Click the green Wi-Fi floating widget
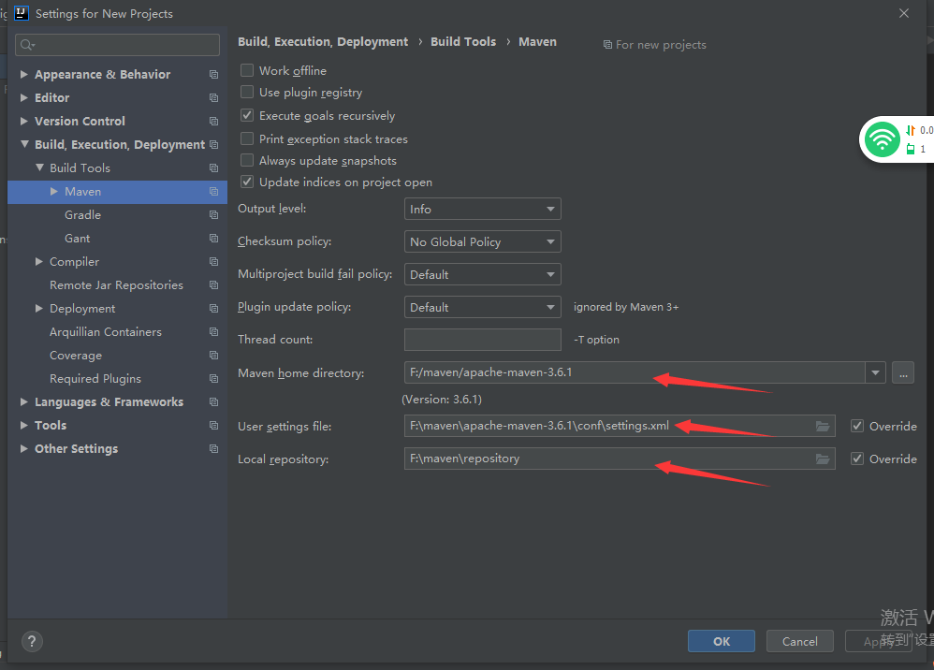Screen dimensions: 934x670 tap(883, 139)
